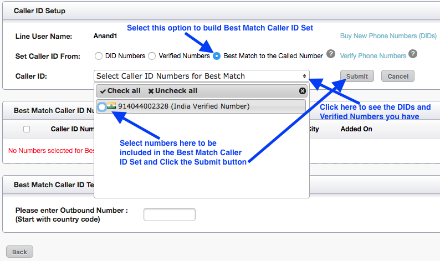Screen dimensions: 440x261
Task: Click the Outbound Number input field
Action: (x=170, y=214)
